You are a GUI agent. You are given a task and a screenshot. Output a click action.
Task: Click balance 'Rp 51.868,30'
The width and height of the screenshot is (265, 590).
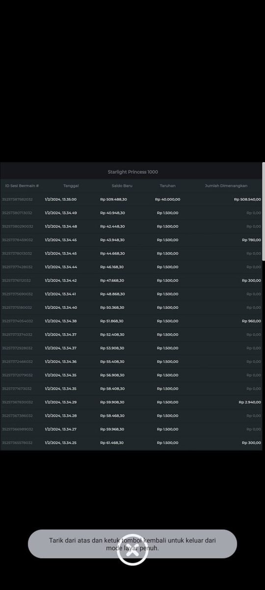112,321
